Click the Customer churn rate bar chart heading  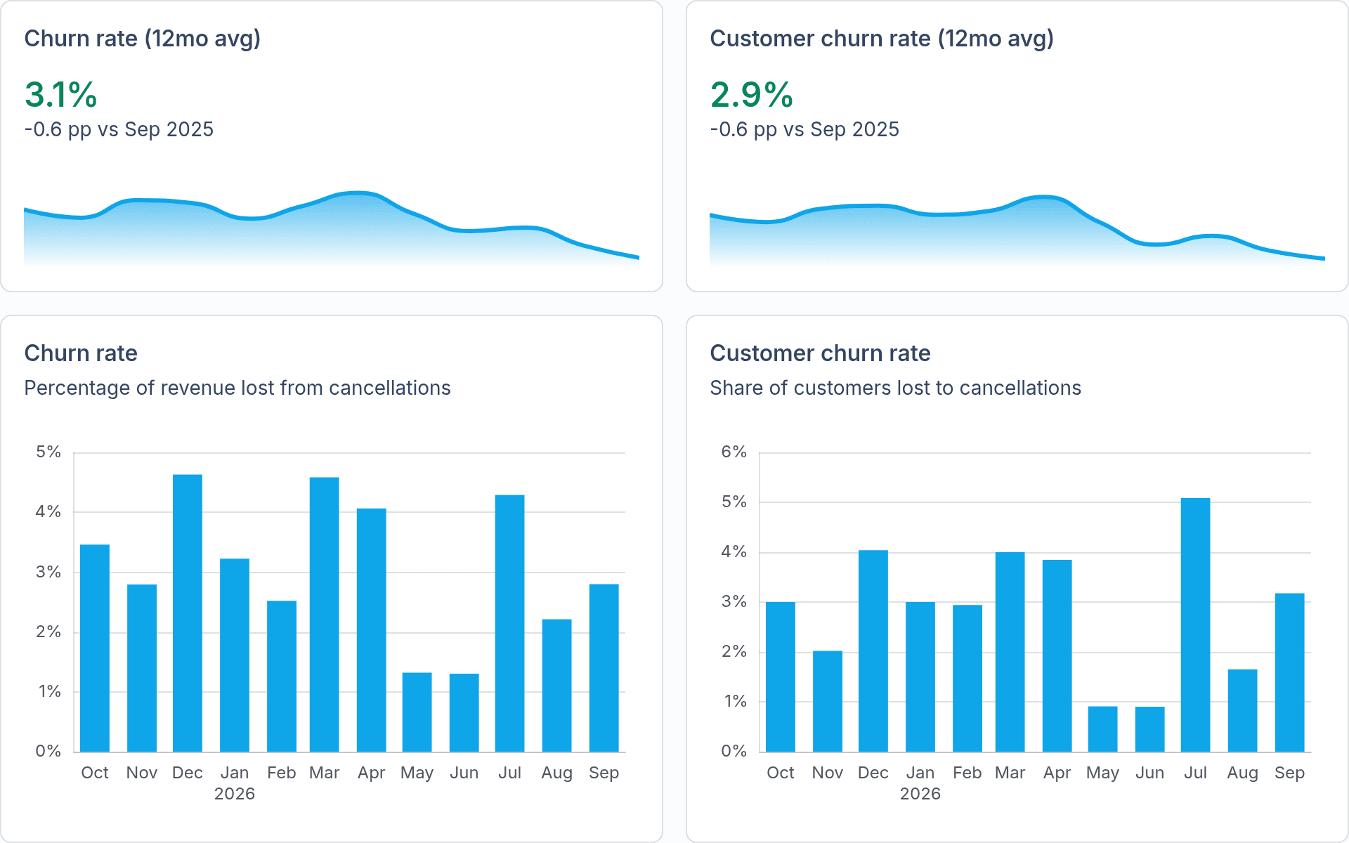(x=820, y=353)
